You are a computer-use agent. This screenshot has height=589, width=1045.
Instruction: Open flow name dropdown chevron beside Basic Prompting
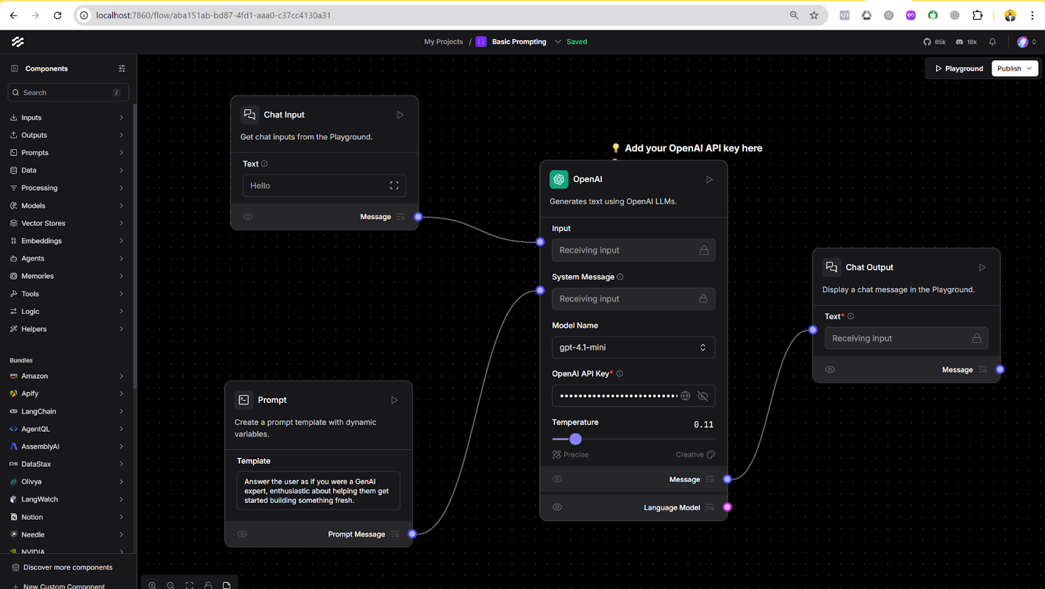pyautogui.click(x=558, y=42)
